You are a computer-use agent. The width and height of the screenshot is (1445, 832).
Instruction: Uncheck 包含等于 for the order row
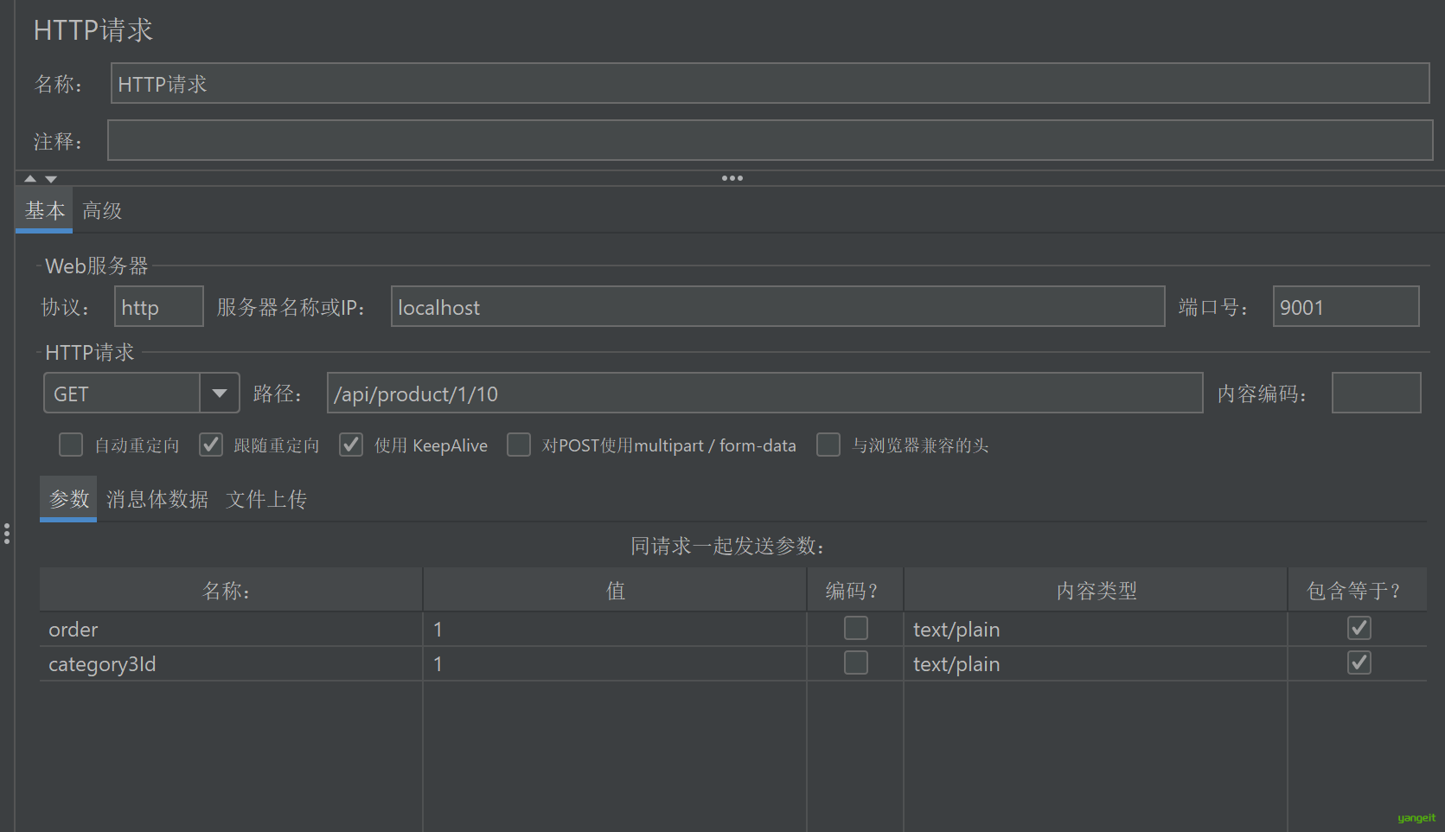1359,628
